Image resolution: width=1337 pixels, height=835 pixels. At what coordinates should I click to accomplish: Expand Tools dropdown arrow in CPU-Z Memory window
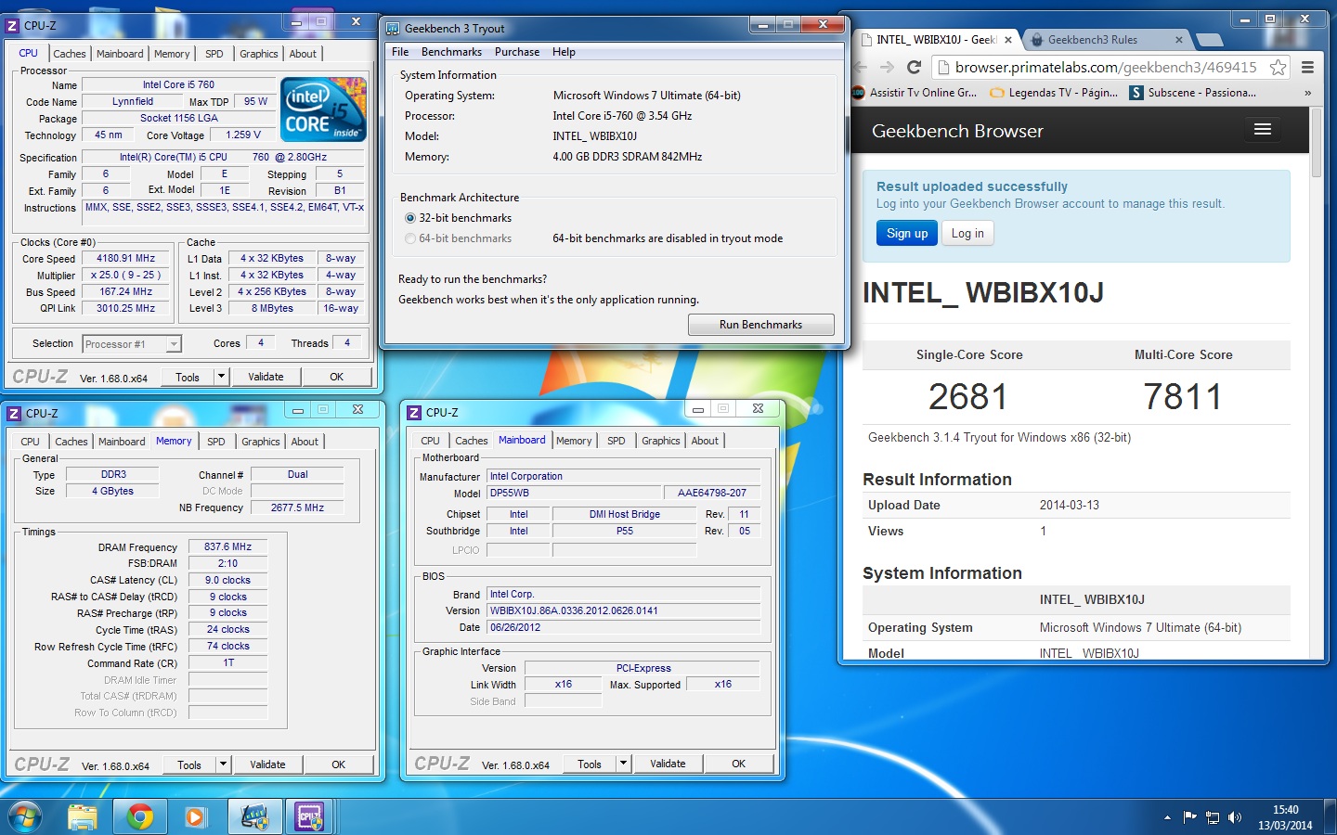223,764
